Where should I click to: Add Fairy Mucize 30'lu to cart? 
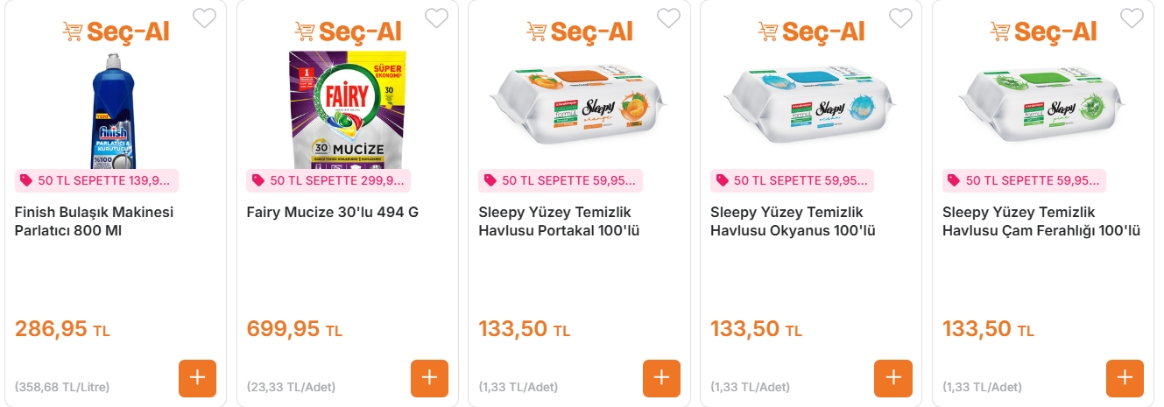coord(429,378)
